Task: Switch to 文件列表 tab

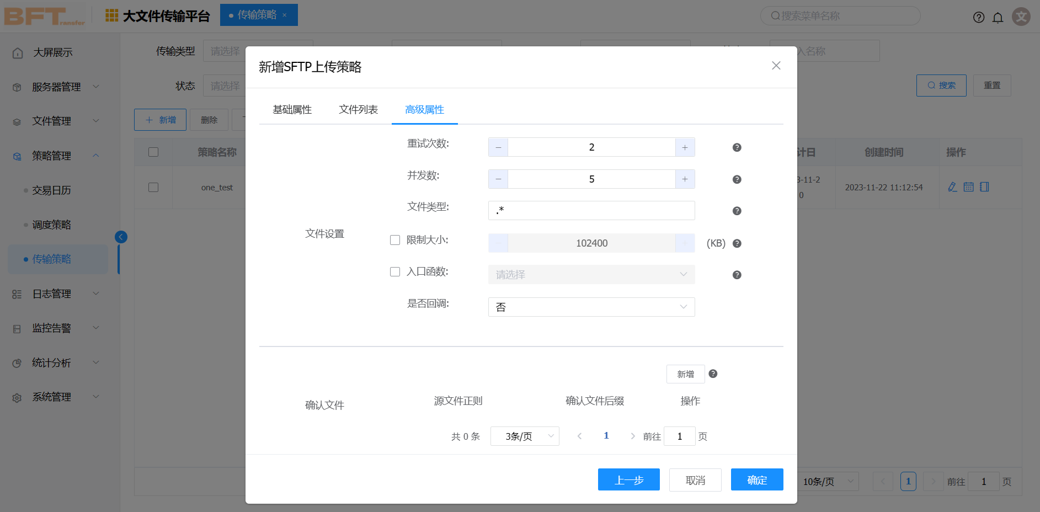Action: (x=358, y=109)
